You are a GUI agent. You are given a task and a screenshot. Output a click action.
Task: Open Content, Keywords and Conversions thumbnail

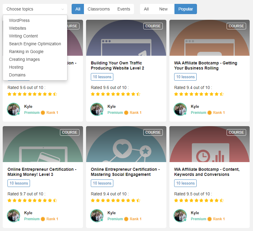(210, 144)
